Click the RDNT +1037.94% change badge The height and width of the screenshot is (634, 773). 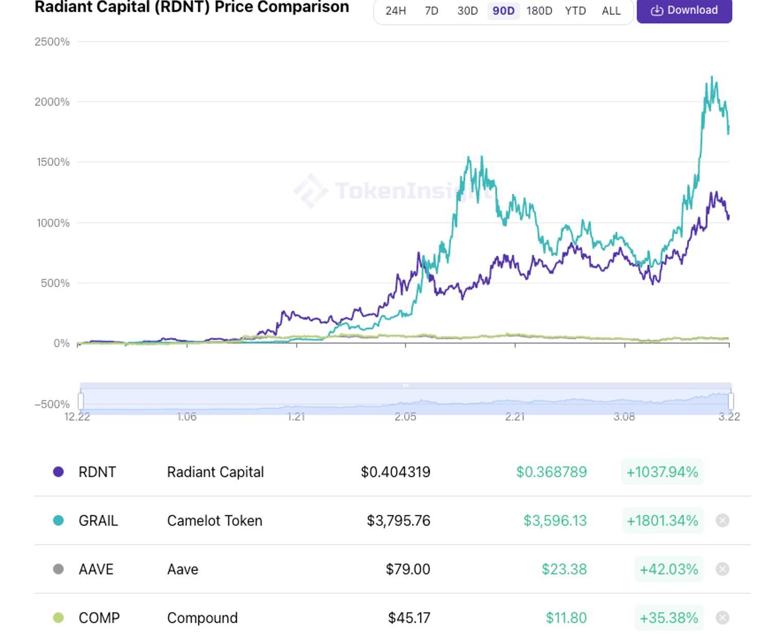click(x=662, y=472)
